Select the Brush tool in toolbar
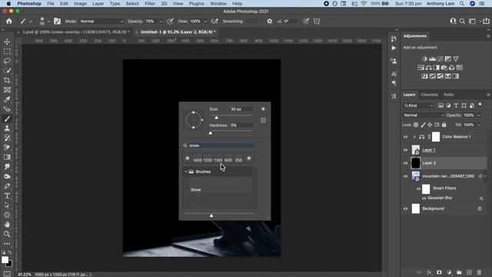Screen dimensions: 492x277 point(7,118)
